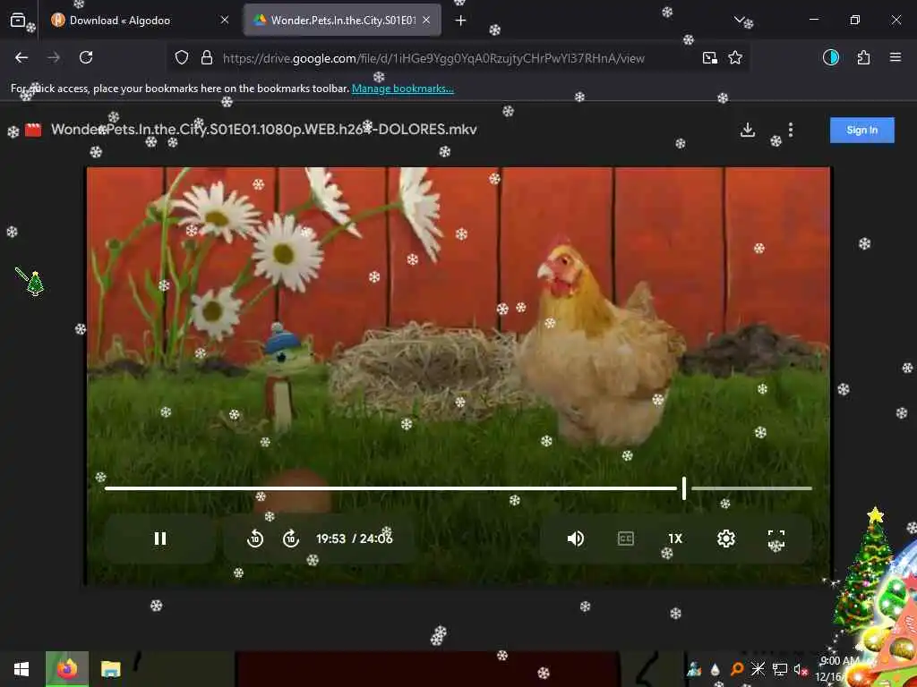Skip forward 10 seconds in video

point(291,539)
